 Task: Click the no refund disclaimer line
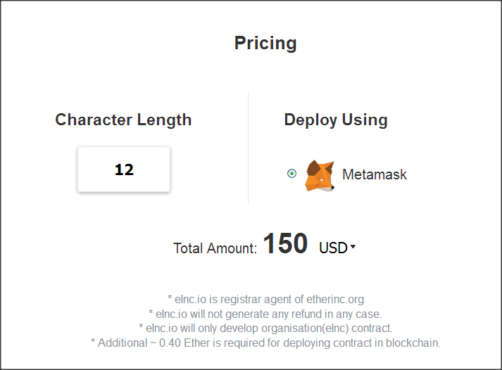(x=265, y=314)
